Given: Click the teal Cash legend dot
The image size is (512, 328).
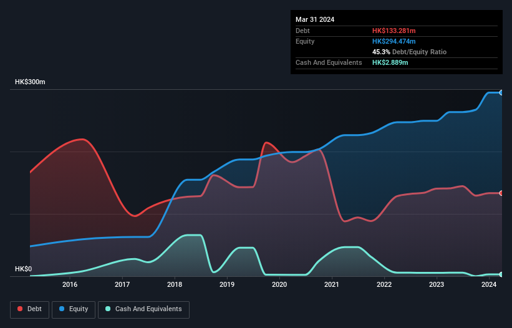Looking at the screenshot, I should click(x=108, y=309).
